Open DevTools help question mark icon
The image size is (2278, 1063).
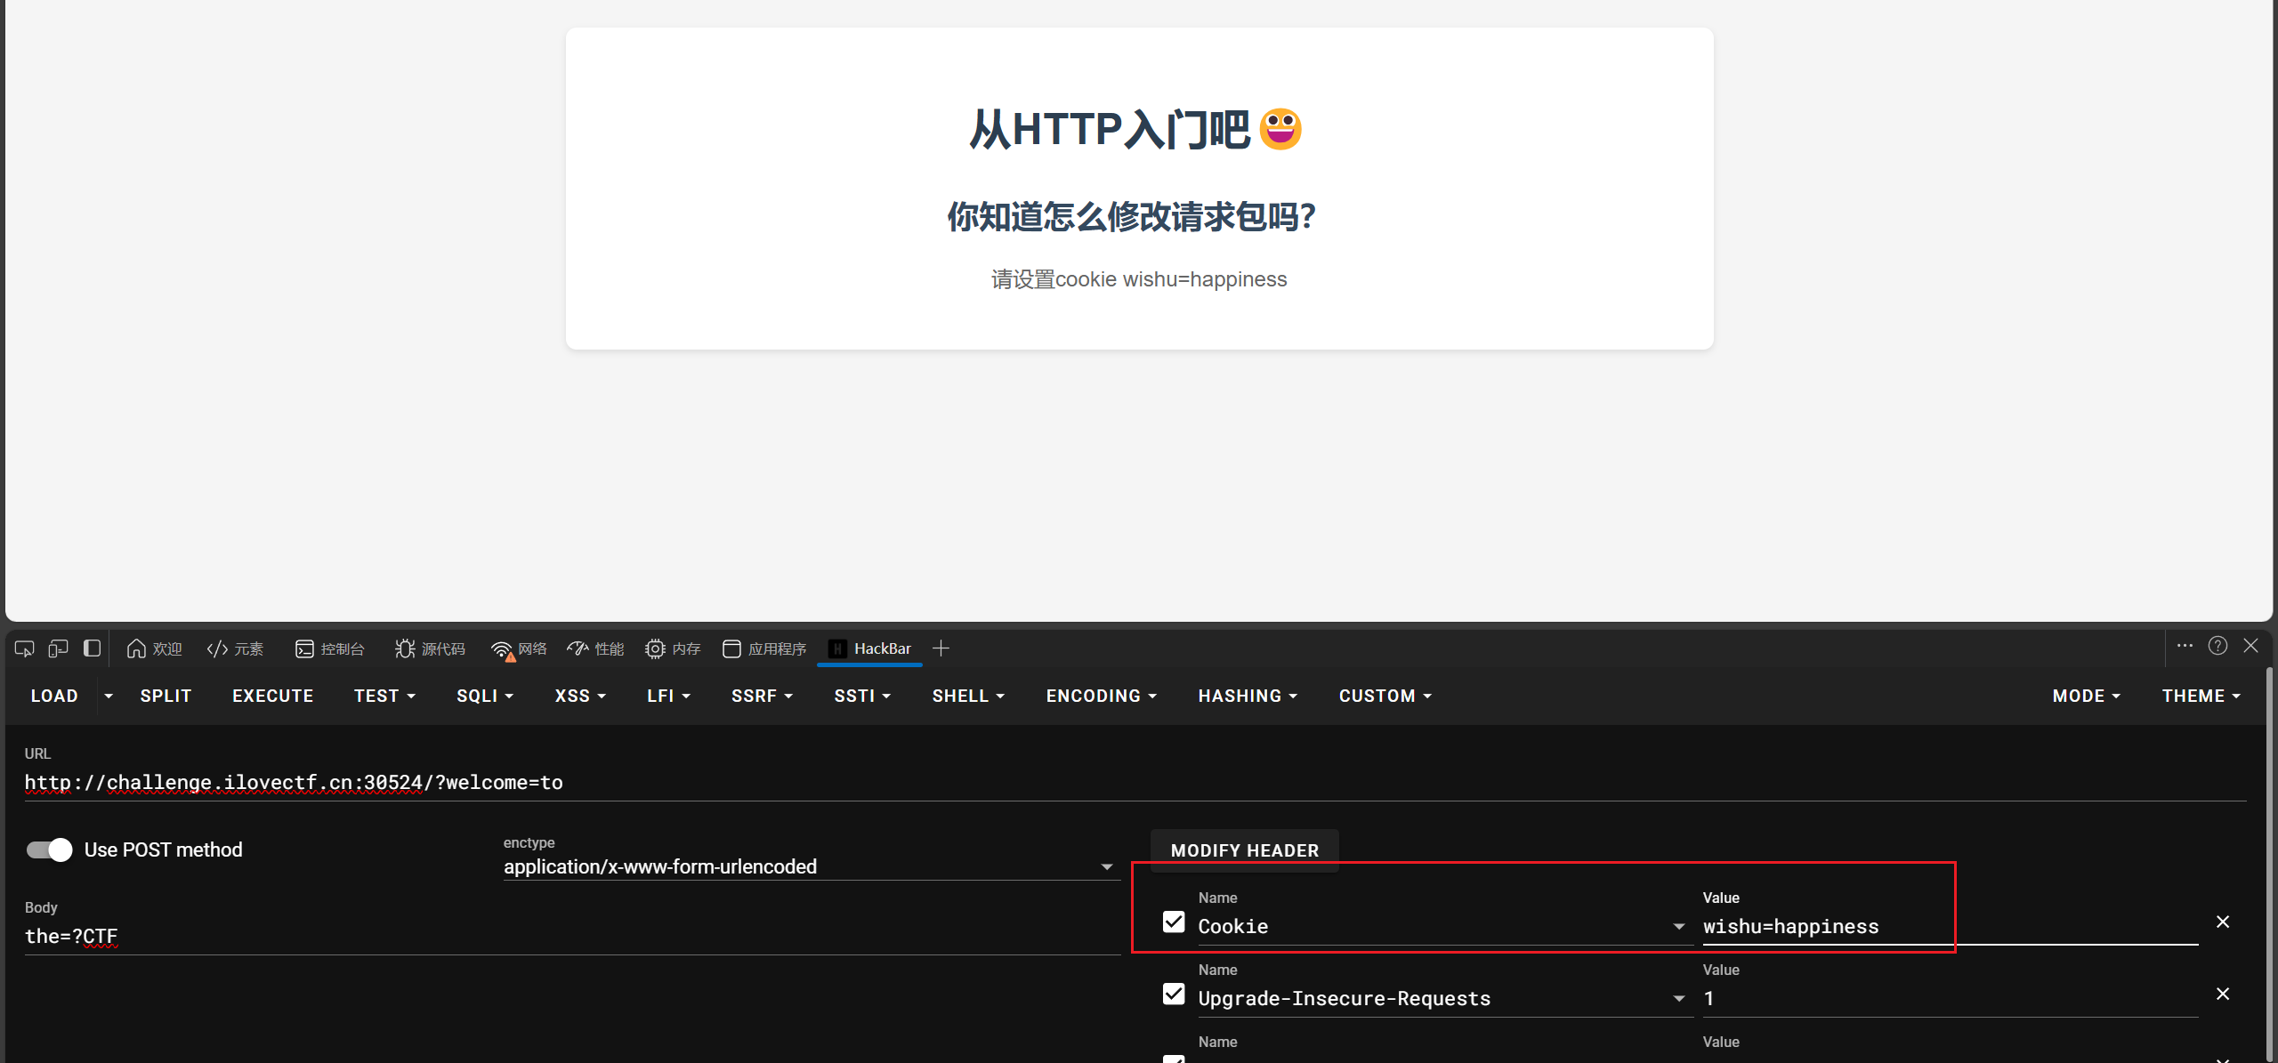[x=2217, y=646]
